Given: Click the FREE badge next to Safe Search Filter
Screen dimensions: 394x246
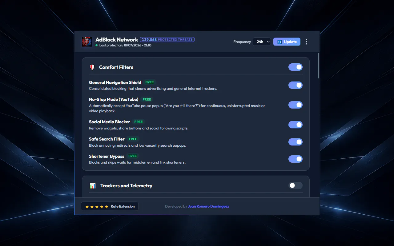Looking at the screenshot, I should coord(133,139).
